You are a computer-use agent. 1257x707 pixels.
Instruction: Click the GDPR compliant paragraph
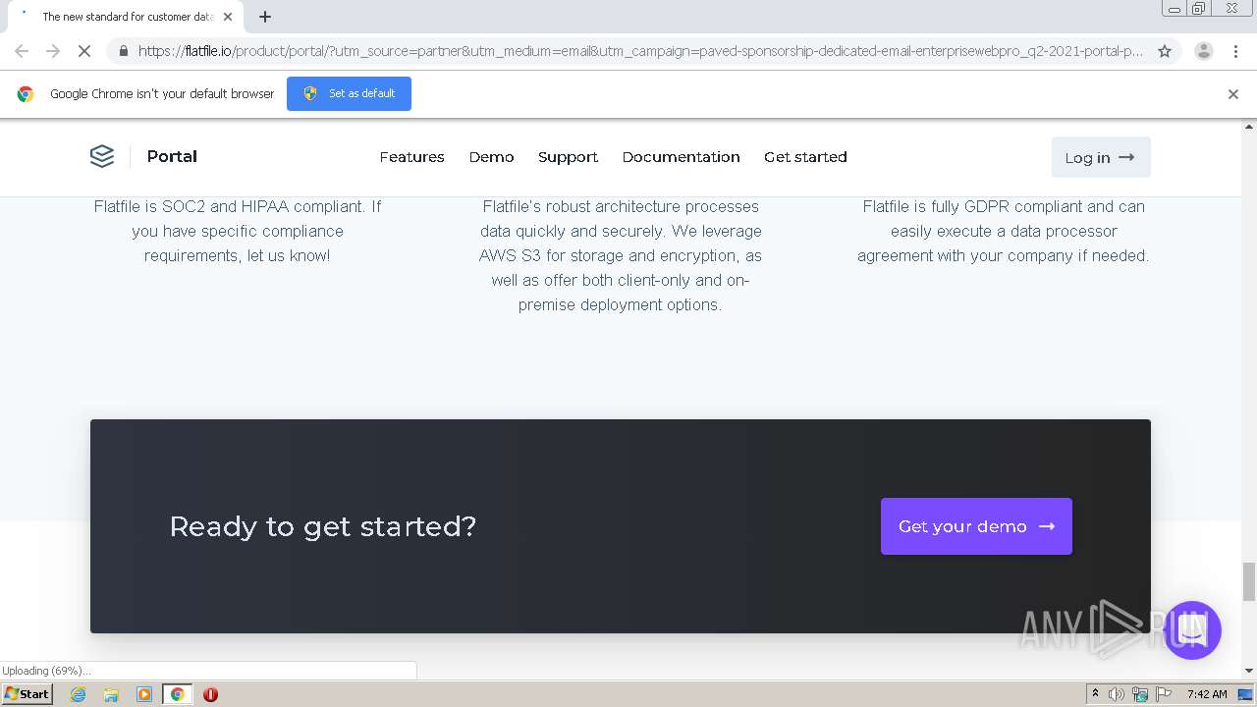(1003, 231)
